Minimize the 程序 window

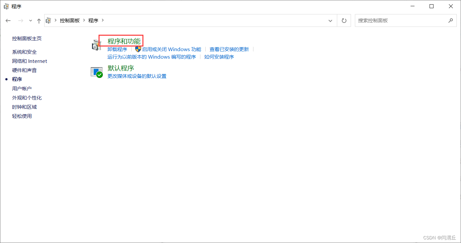click(x=413, y=6)
